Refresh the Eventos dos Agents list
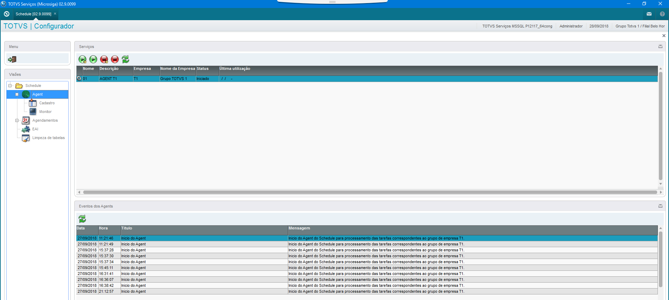This screenshot has width=669, height=300. point(82,219)
